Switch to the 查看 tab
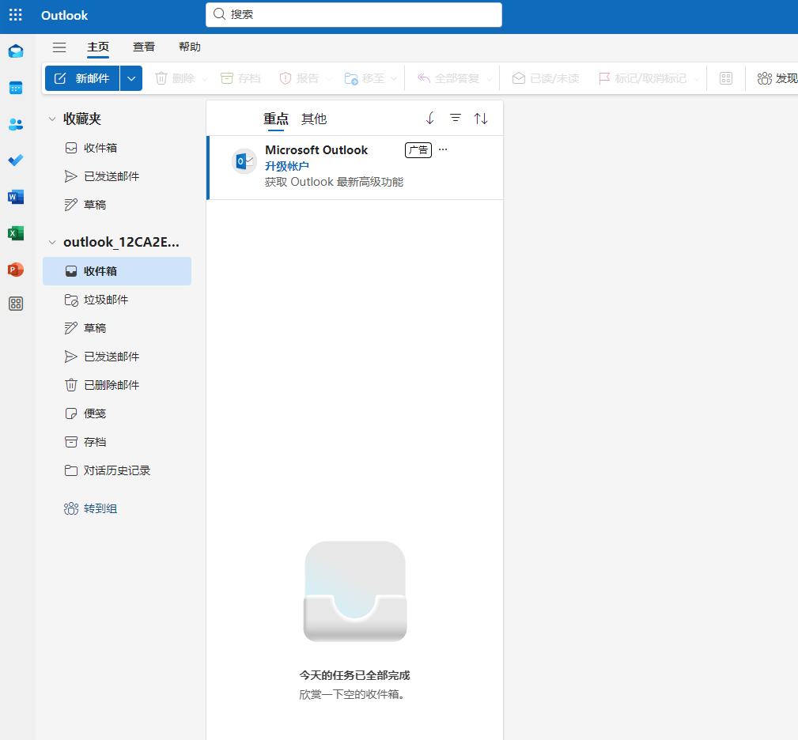Screen dimensions: 798x740 coord(143,47)
